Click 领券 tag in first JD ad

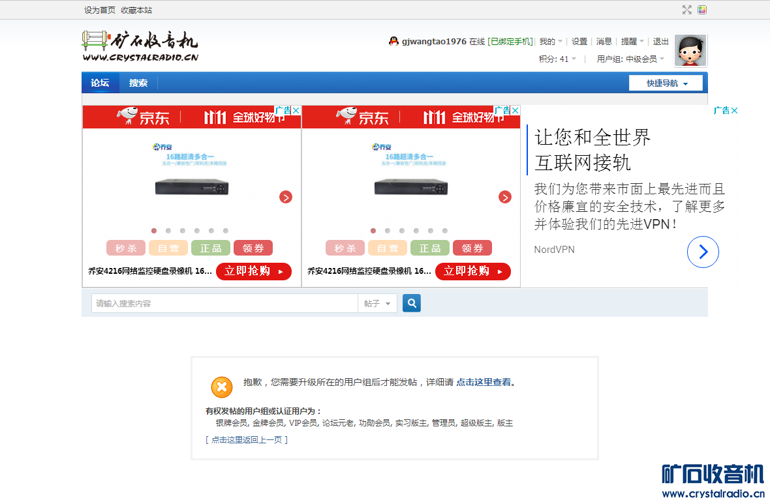point(253,248)
